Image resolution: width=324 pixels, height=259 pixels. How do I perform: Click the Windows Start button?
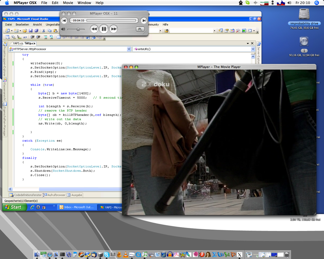tap(15, 207)
